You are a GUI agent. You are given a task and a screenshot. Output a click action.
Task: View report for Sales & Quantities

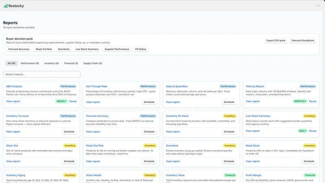[x=173, y=102]
